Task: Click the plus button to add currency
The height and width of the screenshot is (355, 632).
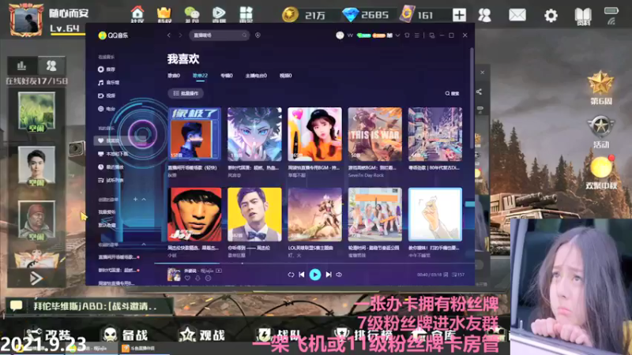Action: click(x=459, y=15)
